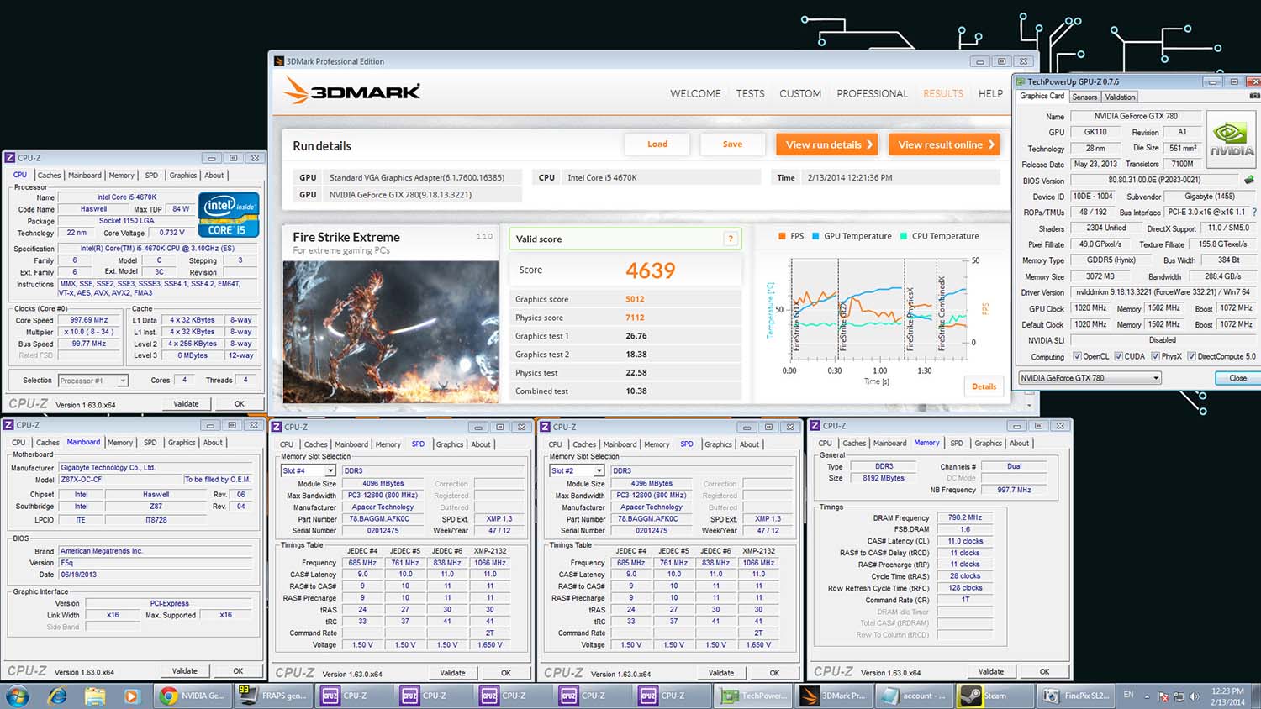Switch to the Sensors tab in GPU-Z
Viewport: 1261px width, 709px height.
click(x=1084, y=97)
